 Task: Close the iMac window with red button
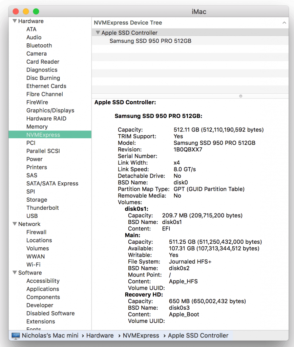coord(16,11)
